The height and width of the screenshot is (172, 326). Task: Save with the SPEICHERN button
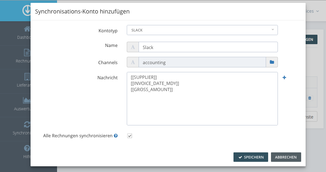coord(251,157)
